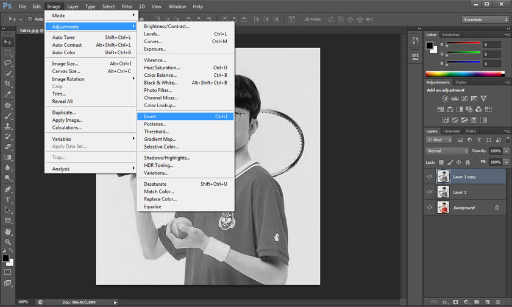Toggle lock position icon
512x307 pixels.
pyautogui.click(x=459, y=162)
